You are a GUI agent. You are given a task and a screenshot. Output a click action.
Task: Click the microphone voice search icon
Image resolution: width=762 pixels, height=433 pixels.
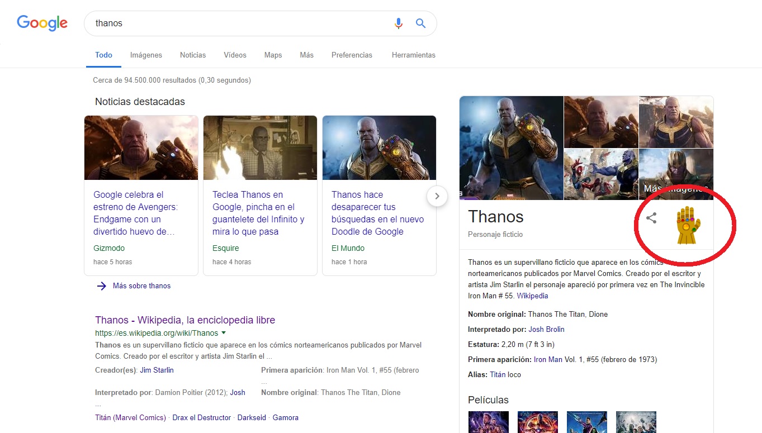tap(398, 23)
